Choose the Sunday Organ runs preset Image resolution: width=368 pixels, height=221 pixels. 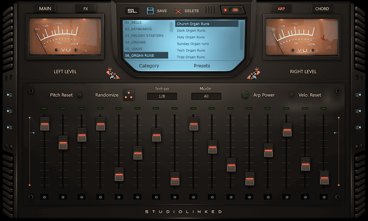(207, 44)
